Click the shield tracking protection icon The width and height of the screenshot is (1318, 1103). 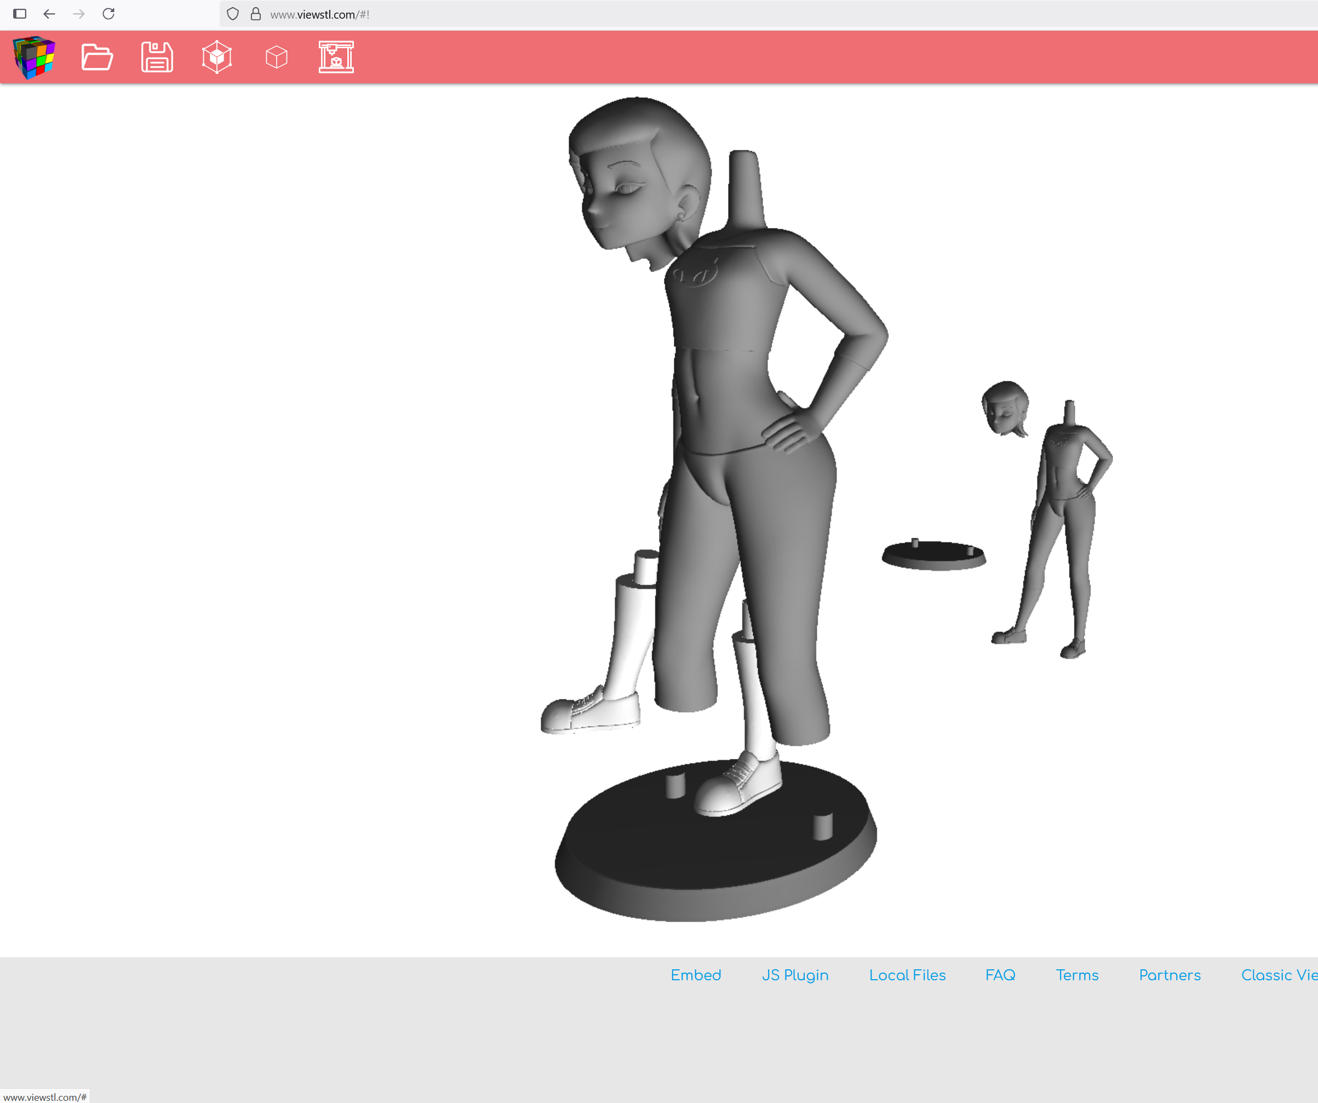pyautogui.click(x=233, y=14)
